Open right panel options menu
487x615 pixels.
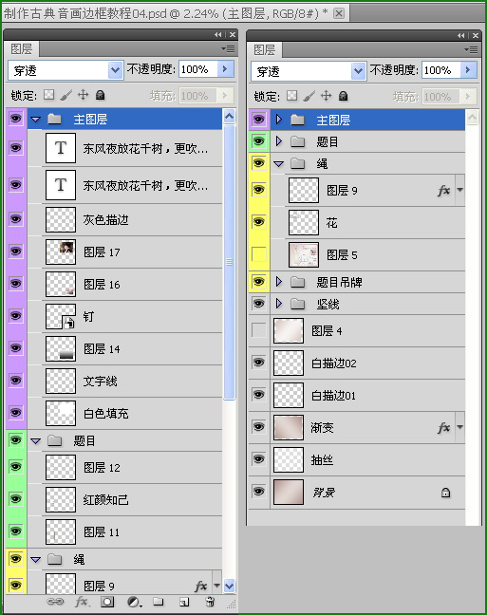[x=471, y=49]
